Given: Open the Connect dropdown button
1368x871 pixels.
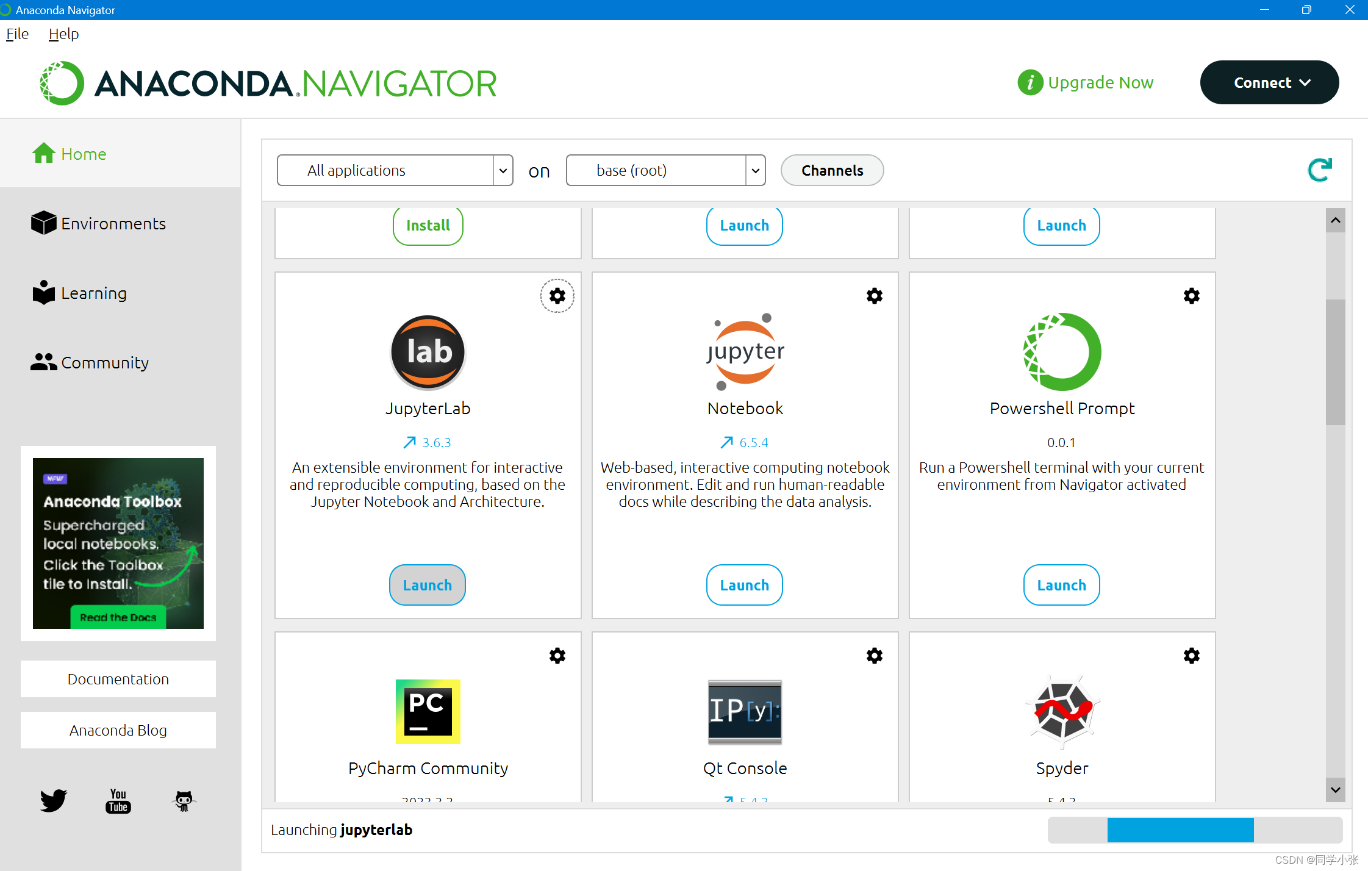Looking at the screenshot, I should [x=1270, y=82].
